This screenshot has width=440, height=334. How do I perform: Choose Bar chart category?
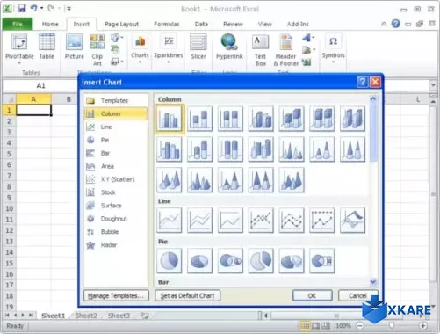point(116,153)
